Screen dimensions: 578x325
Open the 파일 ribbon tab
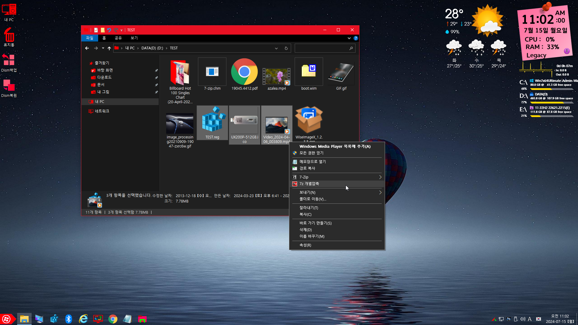pyautogui.click(x=90, y=38)
